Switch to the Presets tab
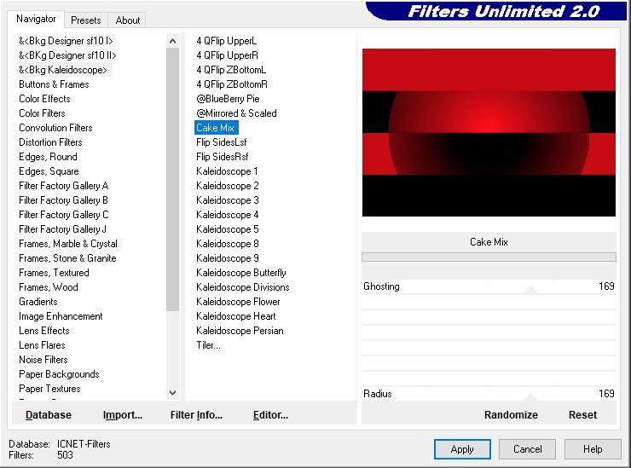The height and width of the screenshot is (468, 631). (x=86, y=20)
